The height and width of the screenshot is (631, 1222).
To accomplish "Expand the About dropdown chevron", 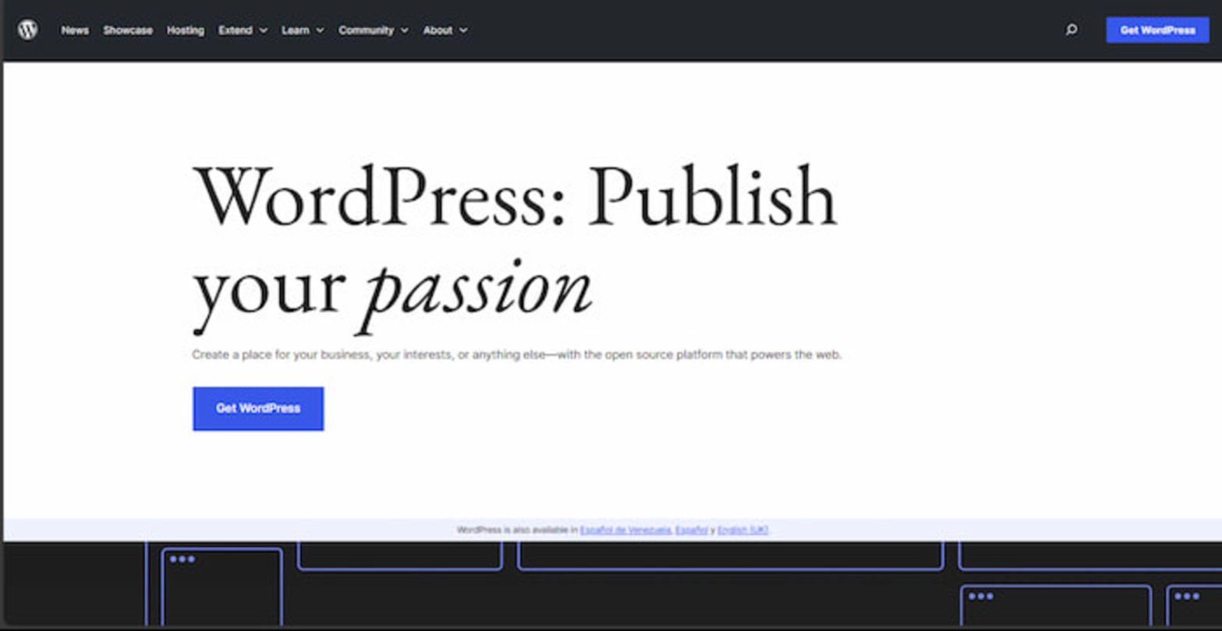I will [x=463, y=30].
